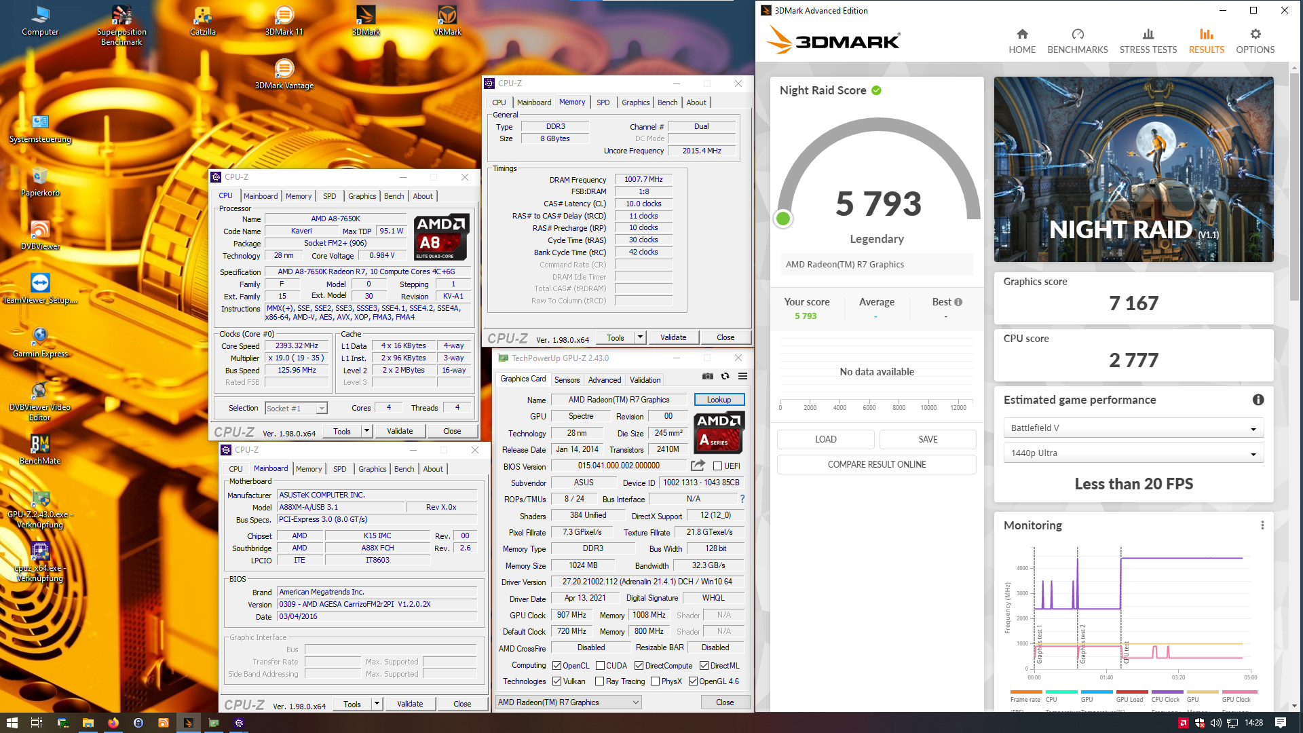Open Bench tab in CPU-Z CPU window
The width and height of the screenshot is (1303, 733).
[394, 196]
